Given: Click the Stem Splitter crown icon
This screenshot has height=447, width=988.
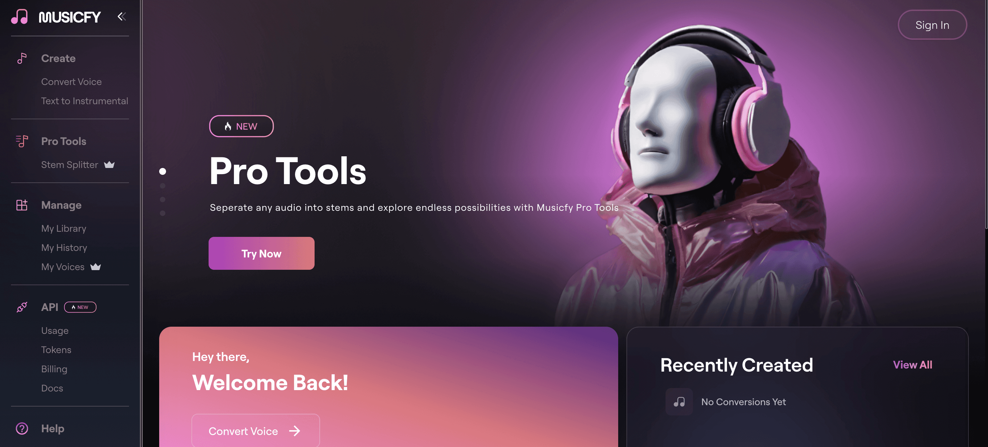Looking at the screenshot, I should (x=108, y=164).
